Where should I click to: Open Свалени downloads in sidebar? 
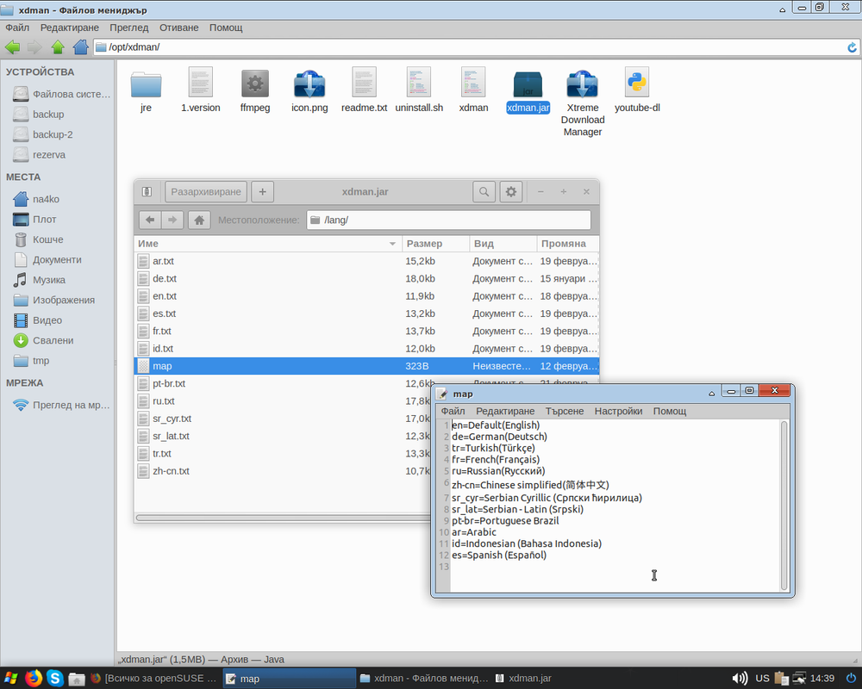click(43, 341)
